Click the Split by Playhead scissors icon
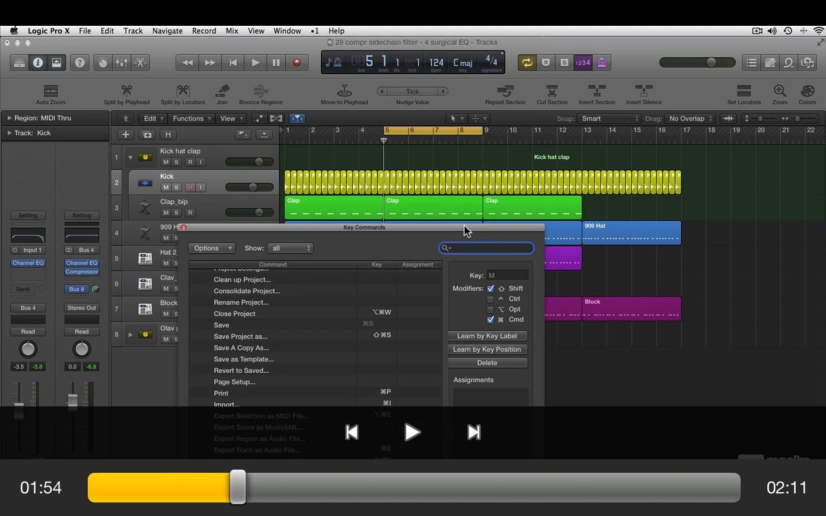This screenshot has height=516, width=826. [x=126, y=91]
